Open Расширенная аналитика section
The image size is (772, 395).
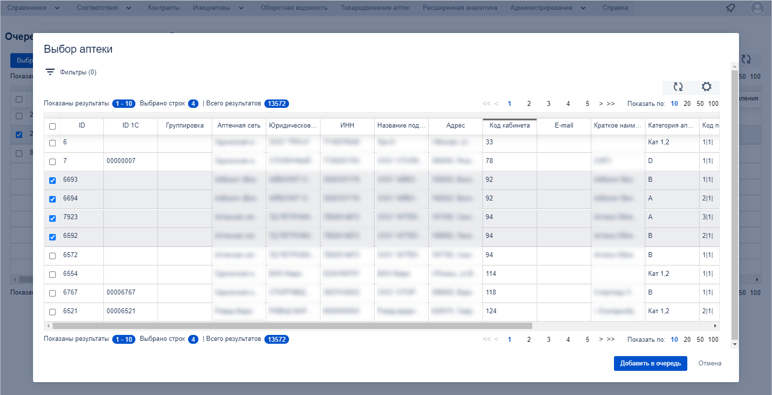click(460, 8)
